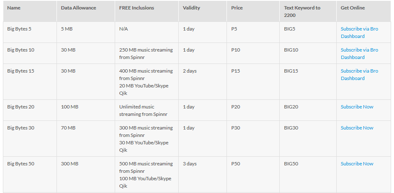Select the 3 days validity cell
This screenshot has width=394, height=193.
tap(190, 164)
